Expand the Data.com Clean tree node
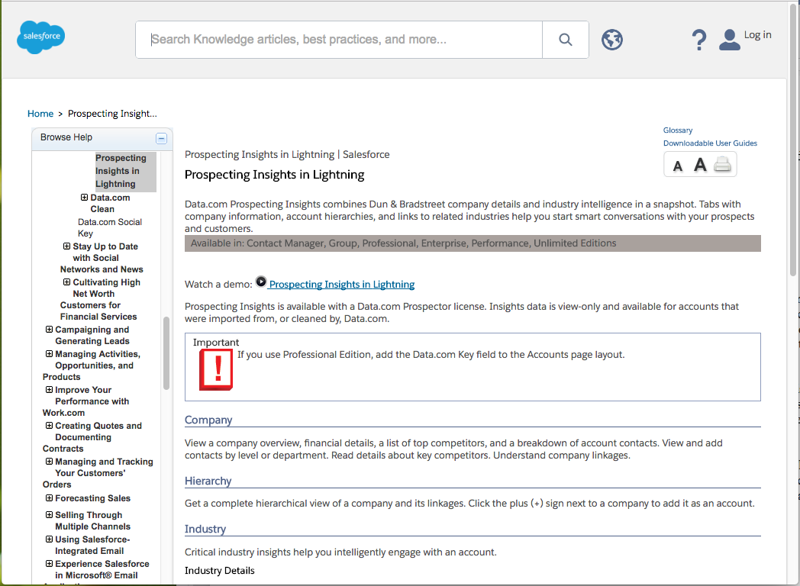The width and height of the screenshot is (800, 586). 84,197
